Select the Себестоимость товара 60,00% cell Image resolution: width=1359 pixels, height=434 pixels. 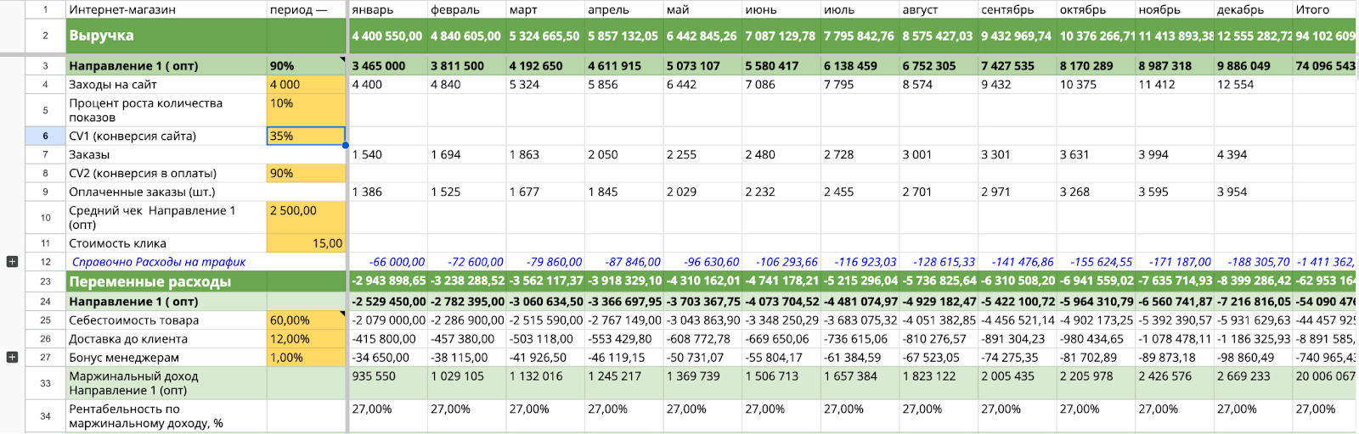click(305, 320)
